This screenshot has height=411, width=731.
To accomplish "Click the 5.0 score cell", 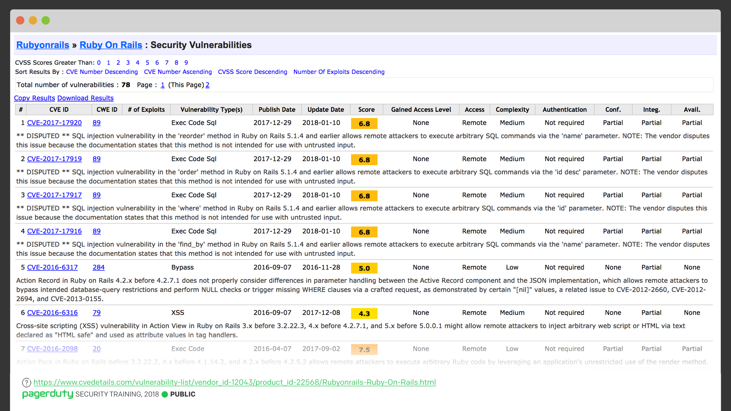I will pos(364,268).
